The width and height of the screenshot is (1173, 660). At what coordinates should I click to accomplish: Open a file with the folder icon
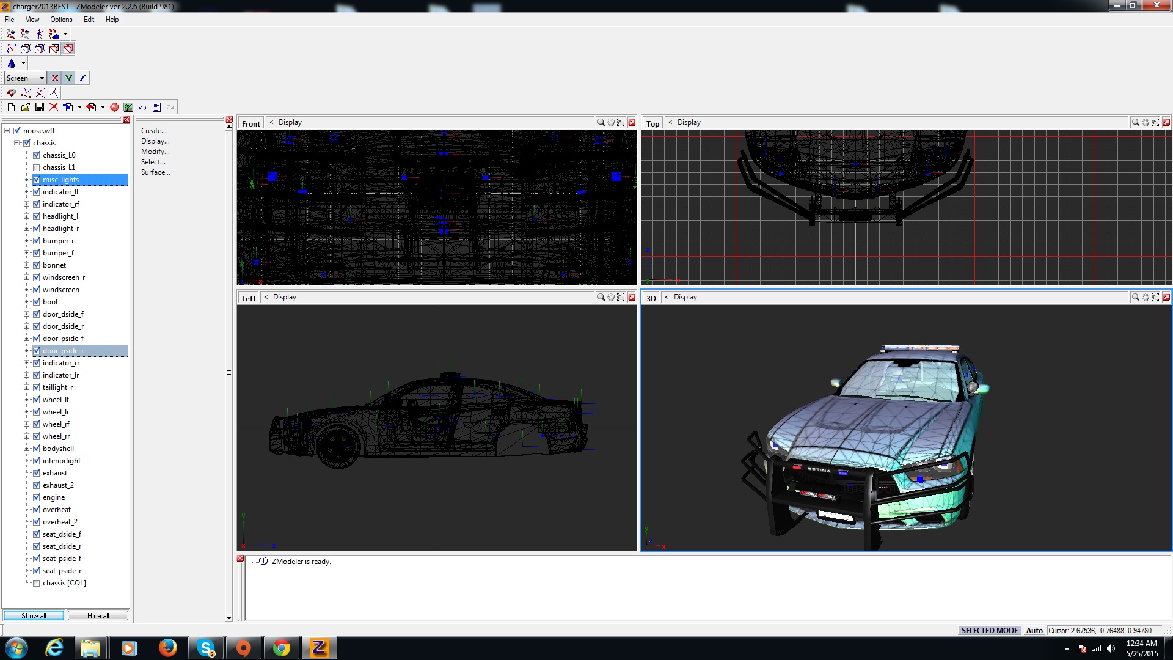click(25, 107)
